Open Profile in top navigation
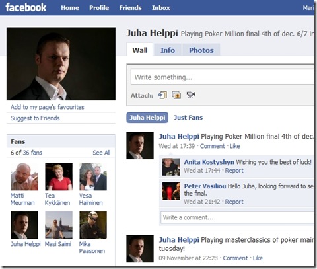The image size is (317, 269). (x=99, y=8)
